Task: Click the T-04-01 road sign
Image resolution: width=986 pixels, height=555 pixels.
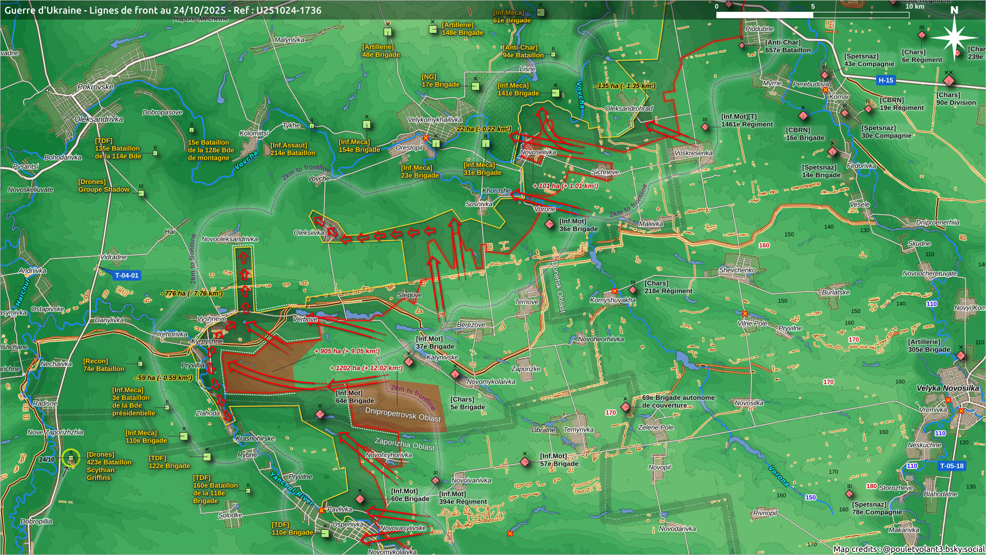Action: (x=126, y=275)
